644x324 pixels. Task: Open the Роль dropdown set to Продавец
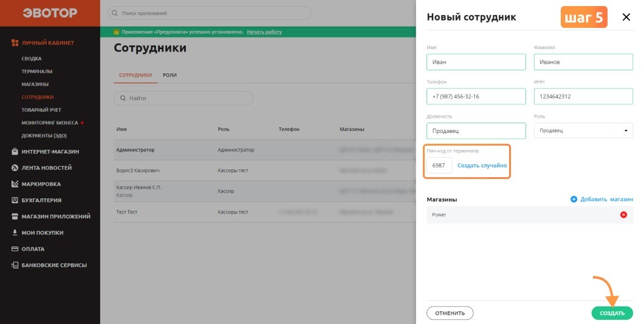pyautogui.click(x=583, y=131)
